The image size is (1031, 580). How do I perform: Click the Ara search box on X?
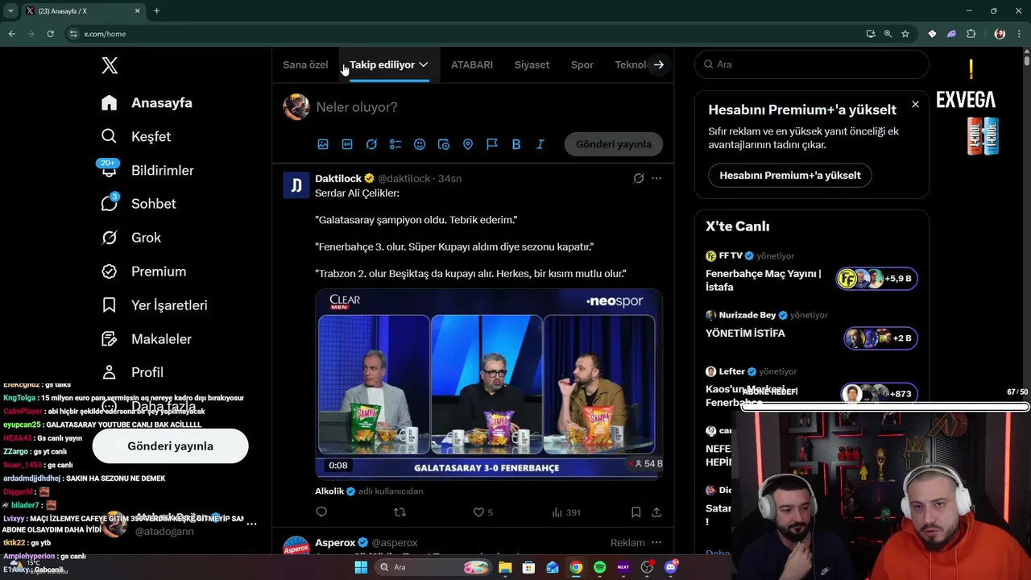812,64
